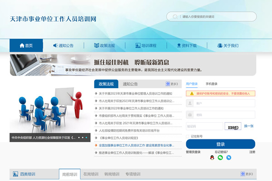Viewport: 272px width, 181px height.
Task: Click the xxegp captcha image
Action: coord(233,126)
